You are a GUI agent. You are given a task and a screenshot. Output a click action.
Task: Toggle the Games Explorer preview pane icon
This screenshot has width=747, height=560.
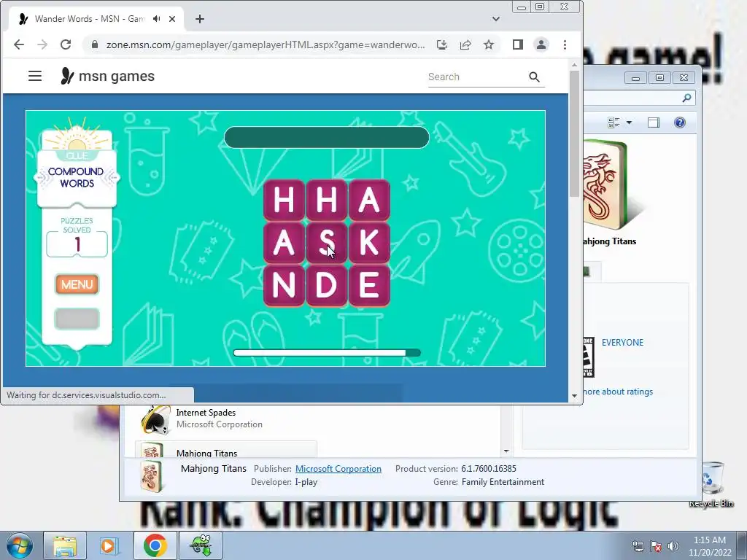point(653,122)
